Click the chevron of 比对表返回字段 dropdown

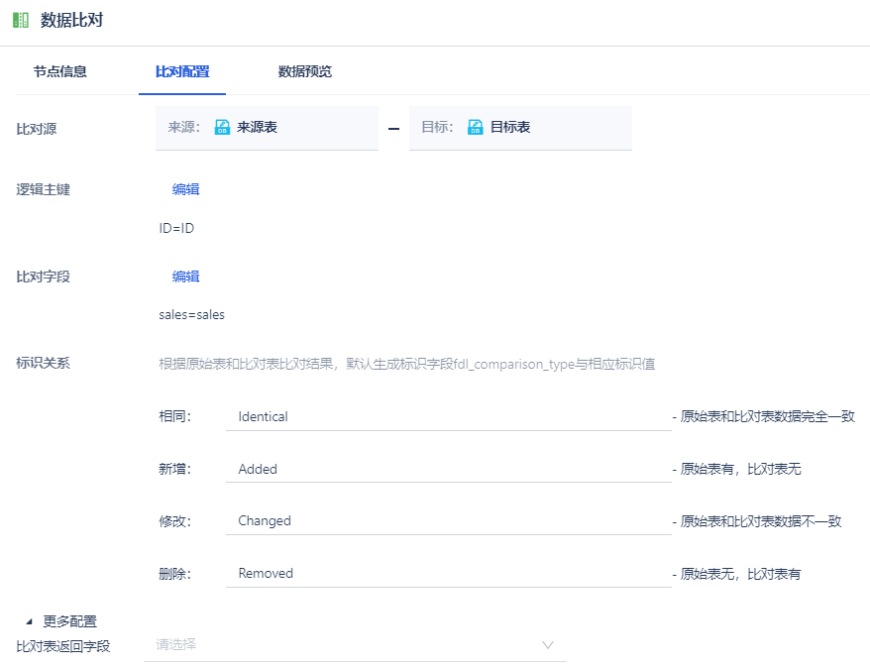(x=548, y=645)
